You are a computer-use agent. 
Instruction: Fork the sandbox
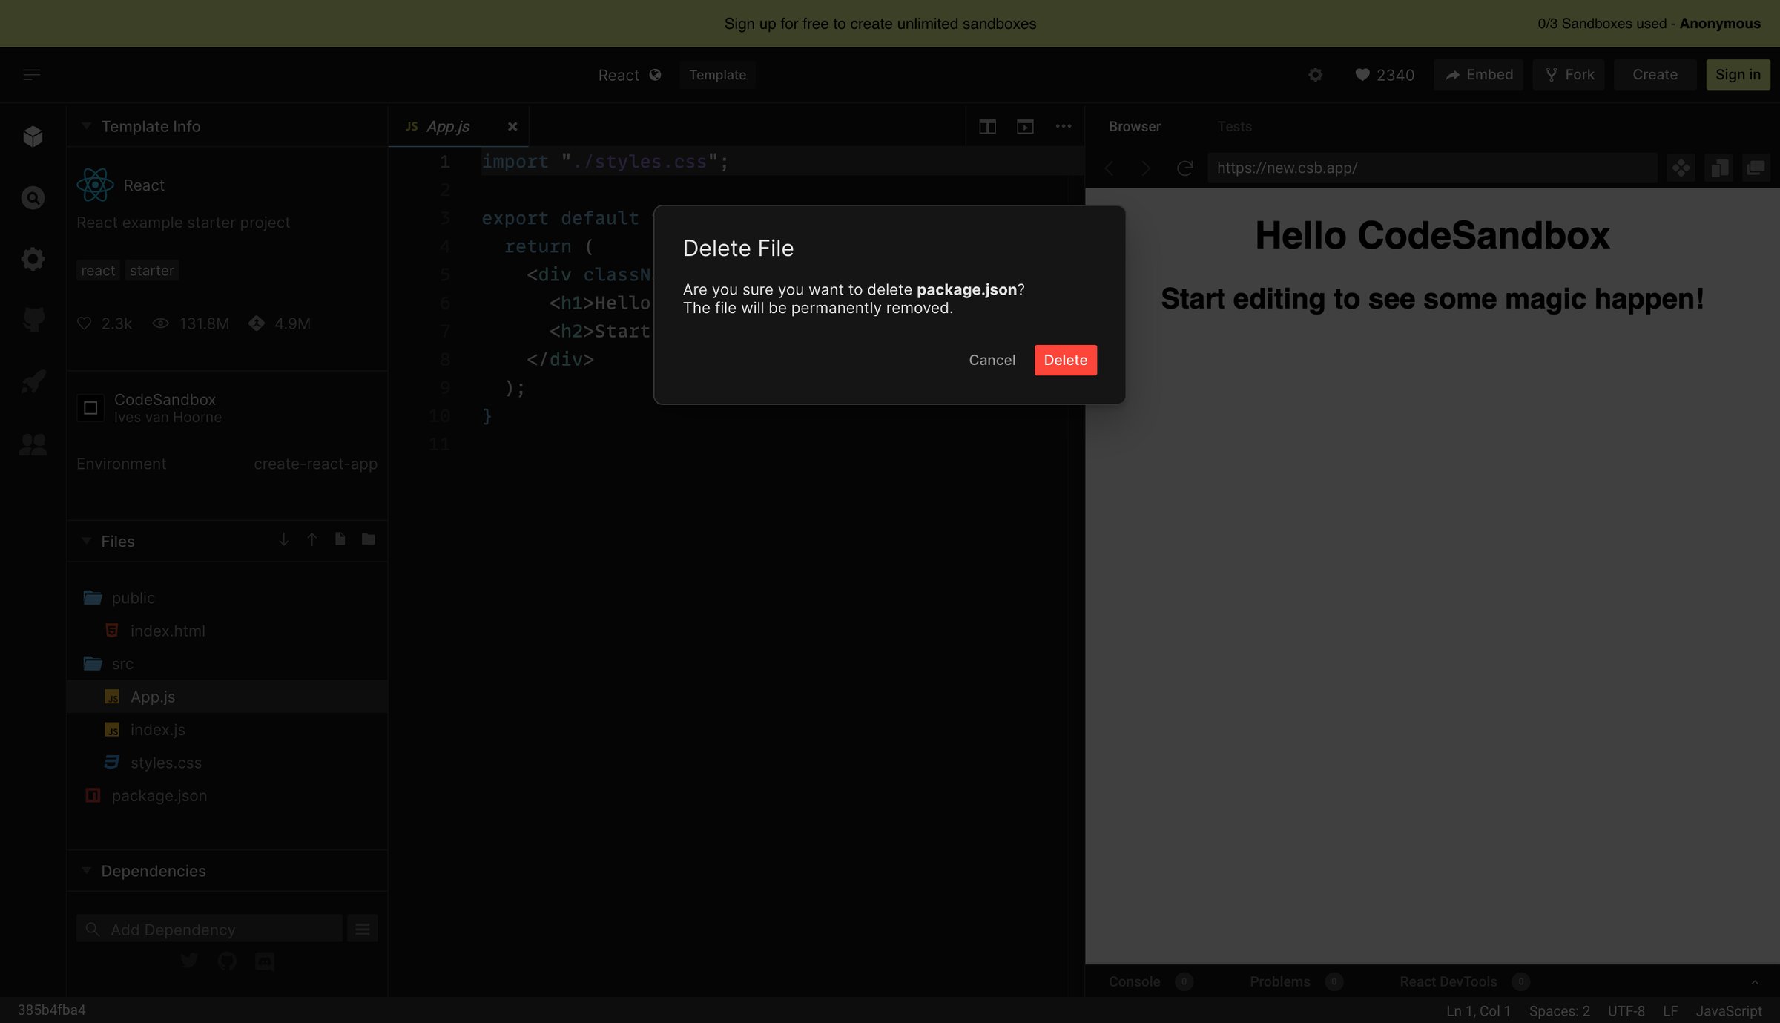coord(1569,75)
